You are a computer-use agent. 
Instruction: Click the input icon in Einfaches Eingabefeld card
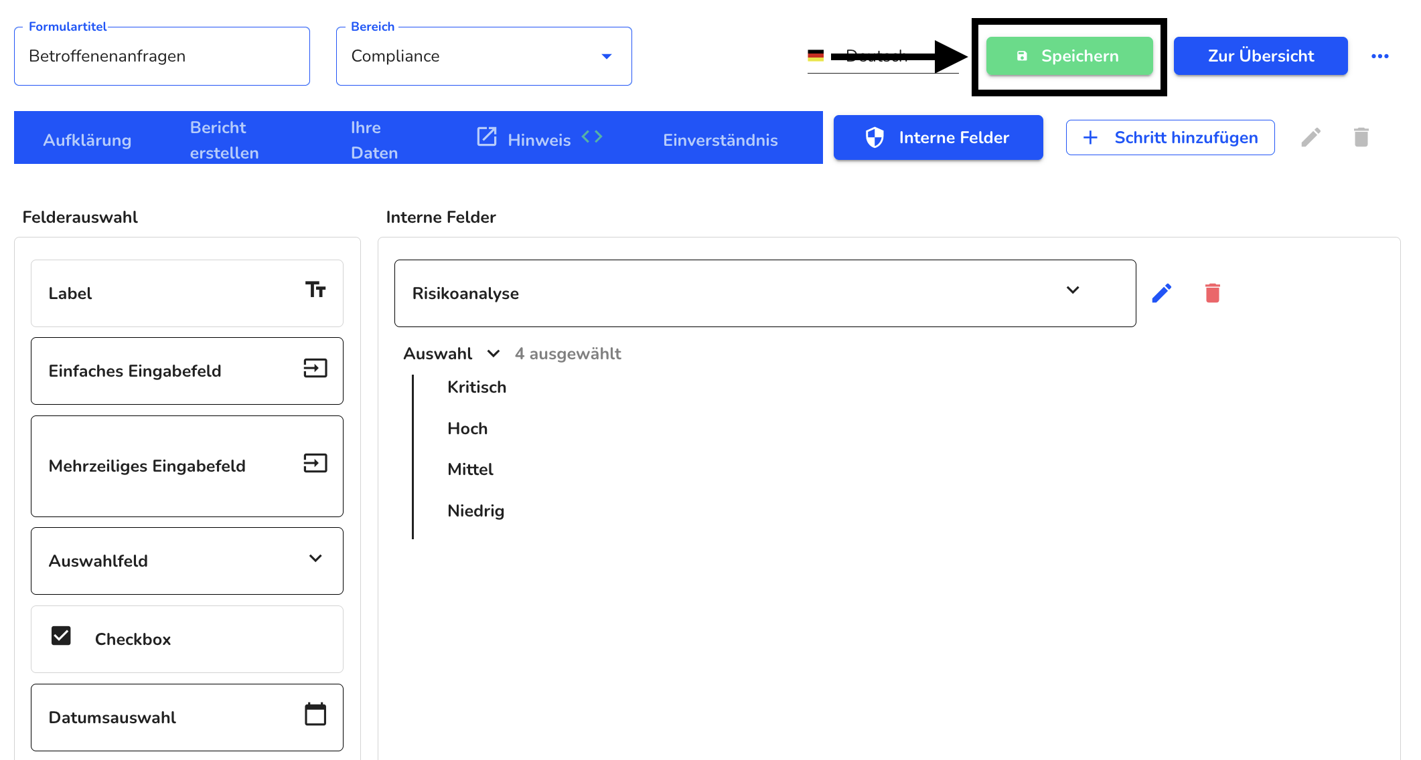(315, 368)
